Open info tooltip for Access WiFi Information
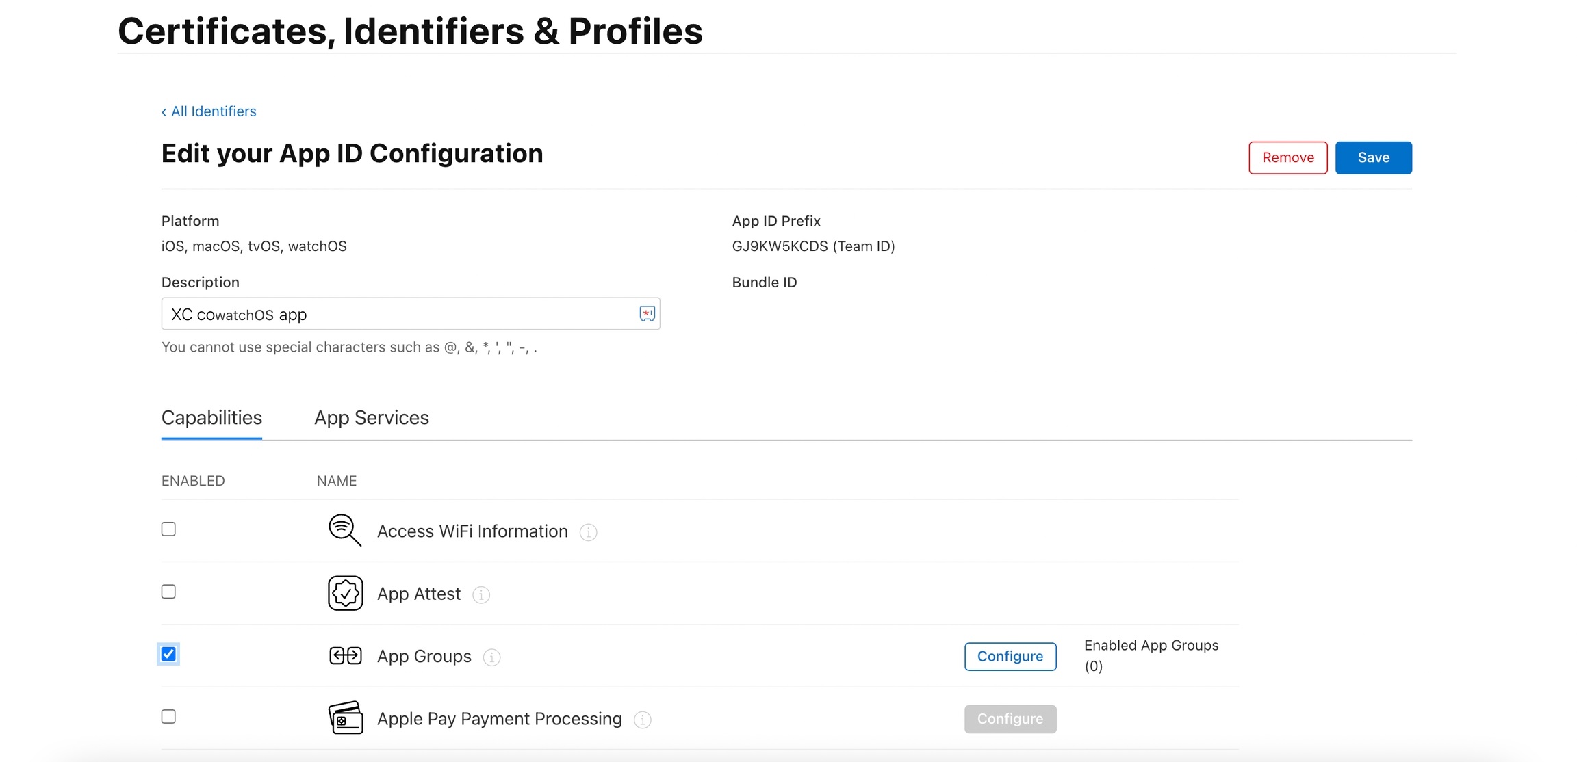Image resolution: width=1577 pixels, height=762 pixels. coord(588,532)
